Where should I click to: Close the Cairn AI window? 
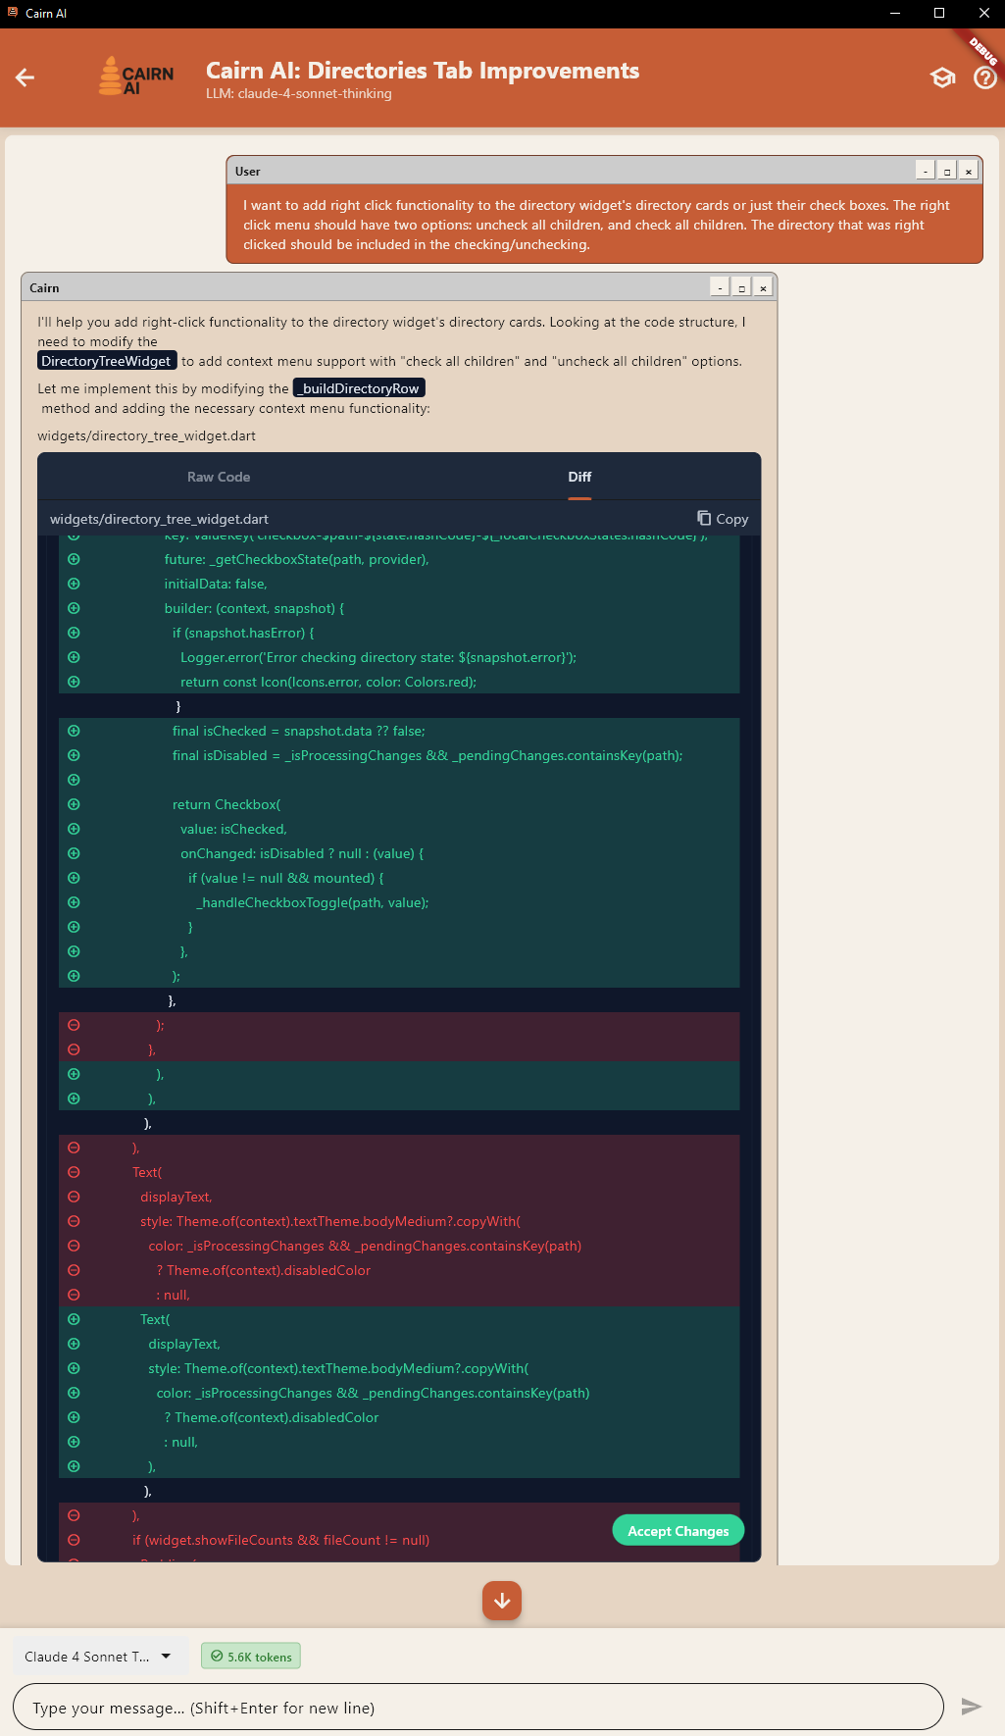pos(983,13)
